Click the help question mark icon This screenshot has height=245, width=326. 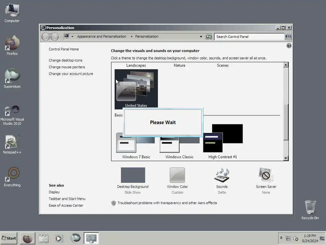coord(289,46)
